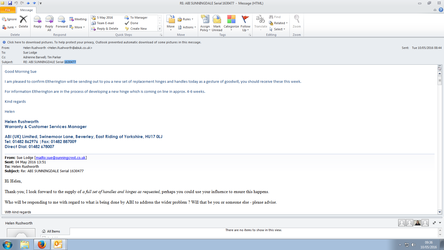Click the message body scroll up arrow
The width and height of the screenshot is (444, 250).
[440, 74]
